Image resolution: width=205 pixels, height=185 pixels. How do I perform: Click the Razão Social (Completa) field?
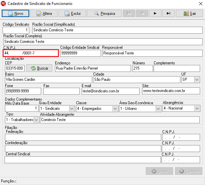click(x=103, y=42)
